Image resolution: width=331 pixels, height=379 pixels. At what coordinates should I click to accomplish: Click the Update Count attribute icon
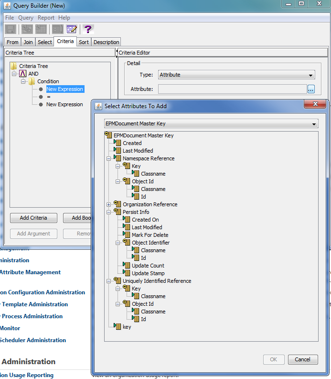[127, 266]
